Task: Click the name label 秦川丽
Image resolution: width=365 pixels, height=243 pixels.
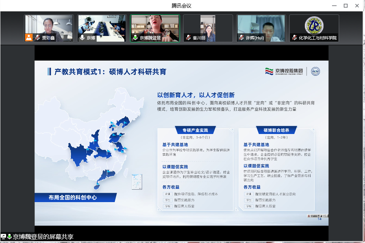Action: pos(199,38)
